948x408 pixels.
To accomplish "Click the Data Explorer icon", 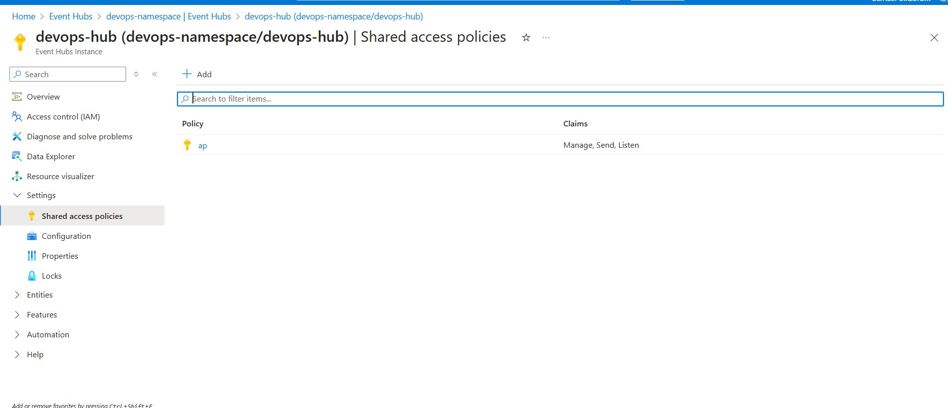I will click(17, 156).
